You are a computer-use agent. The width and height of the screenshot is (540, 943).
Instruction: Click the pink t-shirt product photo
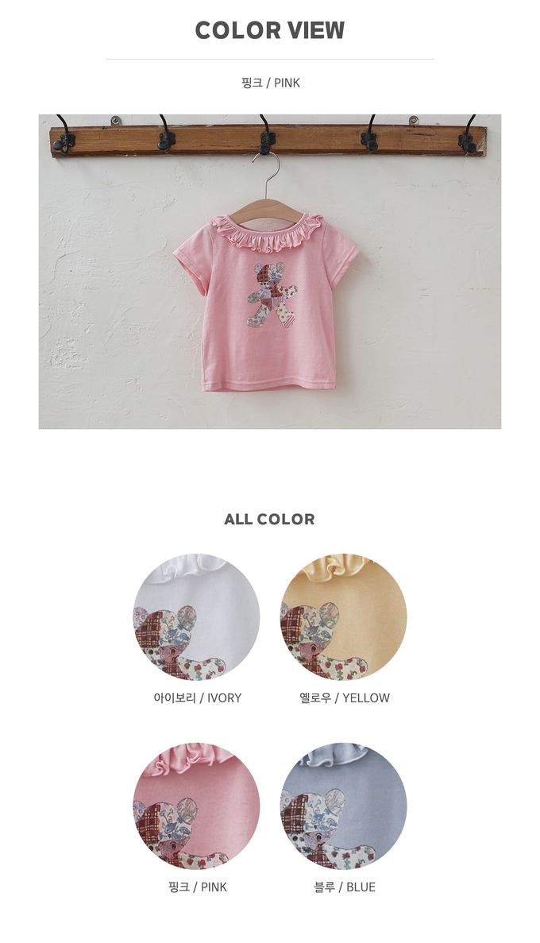(270, 271)
